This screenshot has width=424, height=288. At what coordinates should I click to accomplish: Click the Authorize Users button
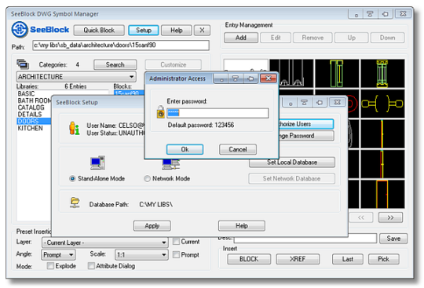[306, 124]
